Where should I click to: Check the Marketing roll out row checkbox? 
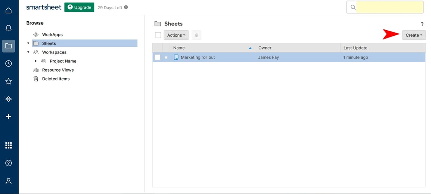(157, 57)
